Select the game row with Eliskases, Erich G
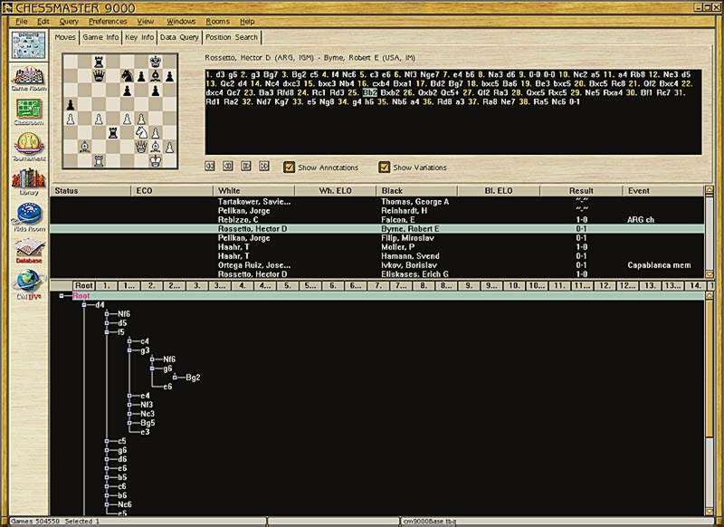 point(377,273)
